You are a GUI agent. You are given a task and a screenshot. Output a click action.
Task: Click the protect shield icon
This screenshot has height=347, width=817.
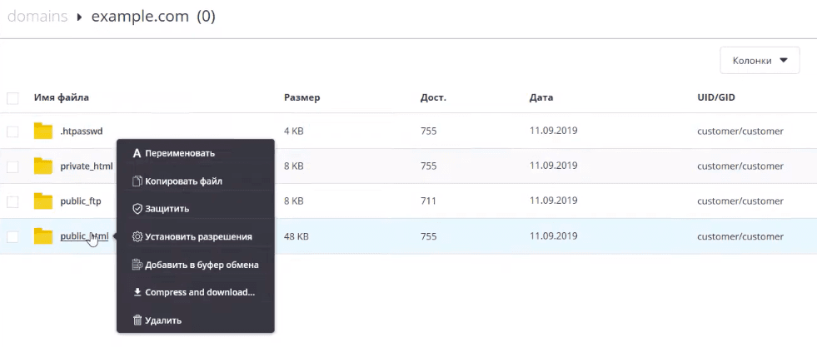(x=137, y=209)
